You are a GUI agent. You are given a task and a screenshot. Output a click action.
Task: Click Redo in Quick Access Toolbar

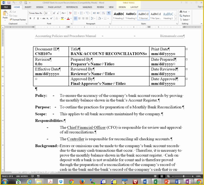pos(21,3)
